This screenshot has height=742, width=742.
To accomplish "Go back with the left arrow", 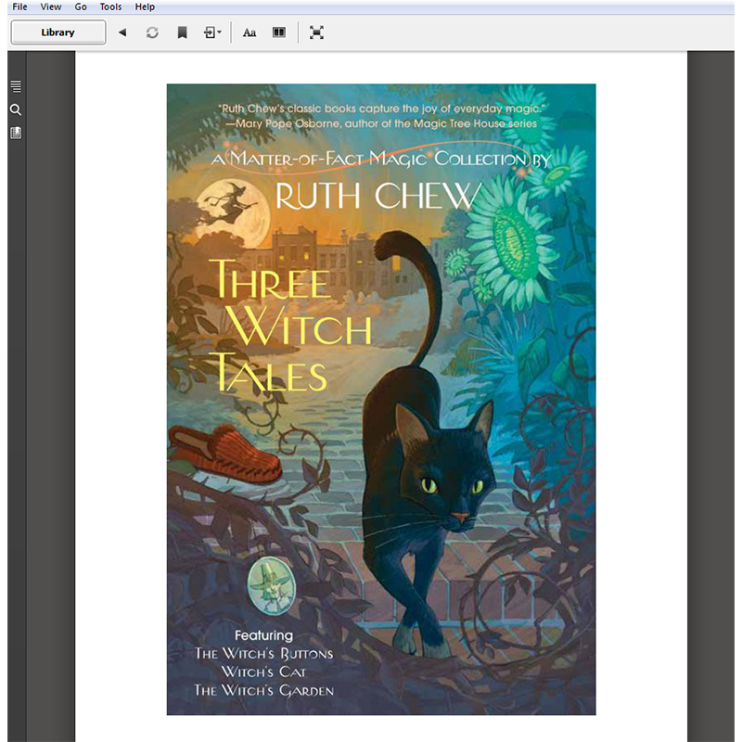I will [x=122, y=32].
